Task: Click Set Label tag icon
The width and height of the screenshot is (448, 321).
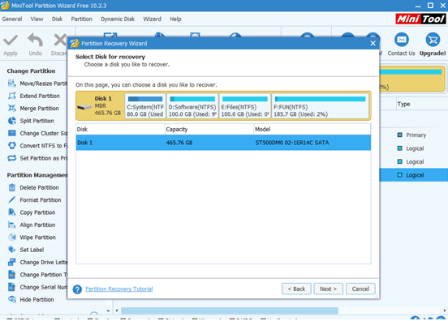Action: [11, 250]
